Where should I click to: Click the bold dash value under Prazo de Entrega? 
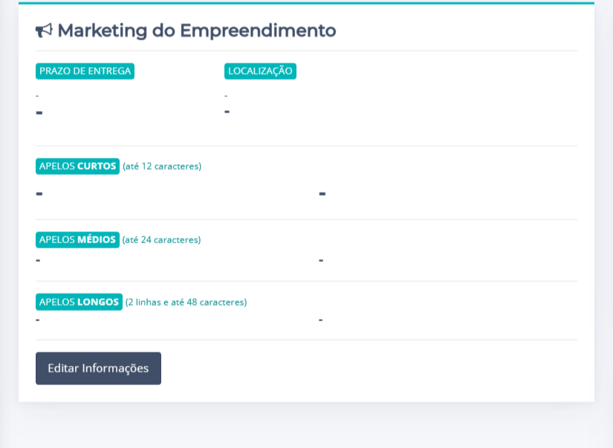[x=39, y=113]
